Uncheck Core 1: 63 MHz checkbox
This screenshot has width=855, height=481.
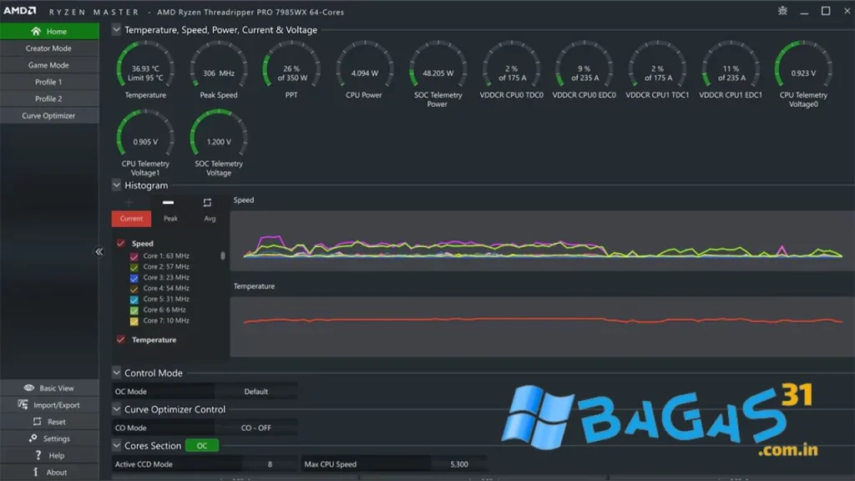pos(134,256)
